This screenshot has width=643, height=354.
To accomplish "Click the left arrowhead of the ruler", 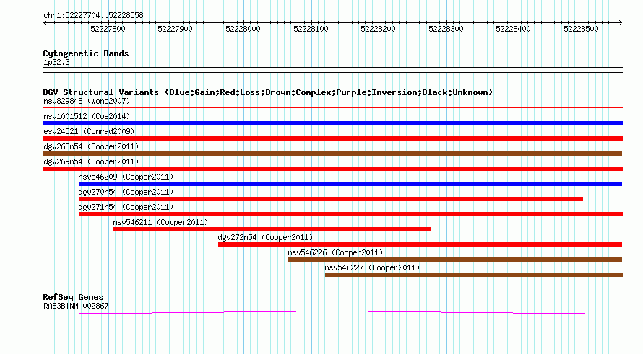I will [45, 23].
